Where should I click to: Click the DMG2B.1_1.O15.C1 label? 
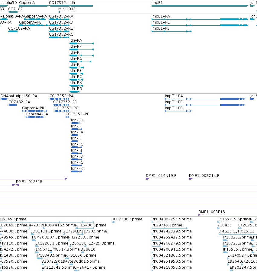(236, 232)
